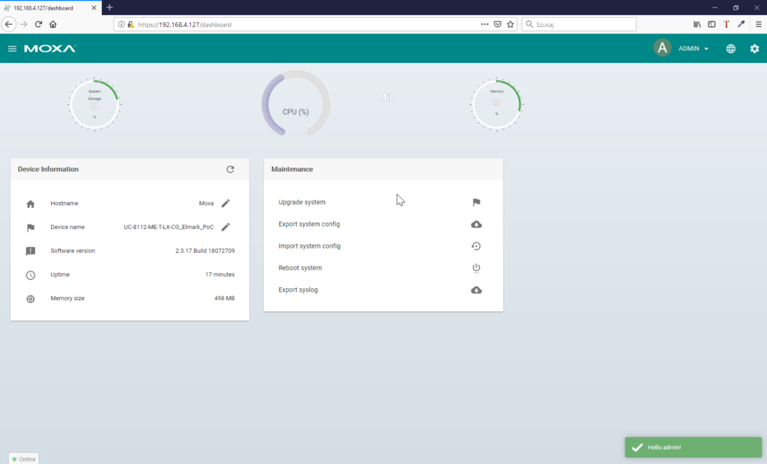
Task: Open the Firefox application menu
Action: [758, 24]
